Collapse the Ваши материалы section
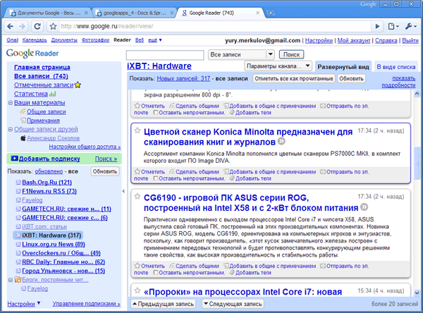The height and width of the screenshot is (313, 423). tap(11, 103)
